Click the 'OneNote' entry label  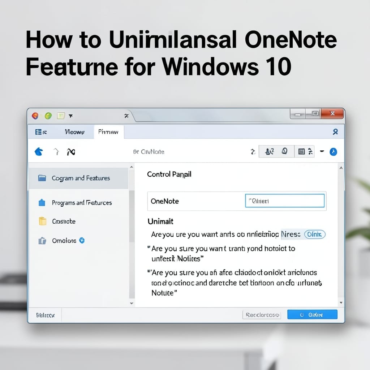(x=165, y=201)
